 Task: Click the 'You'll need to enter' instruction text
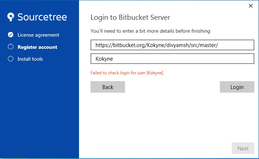coord(150,31)
